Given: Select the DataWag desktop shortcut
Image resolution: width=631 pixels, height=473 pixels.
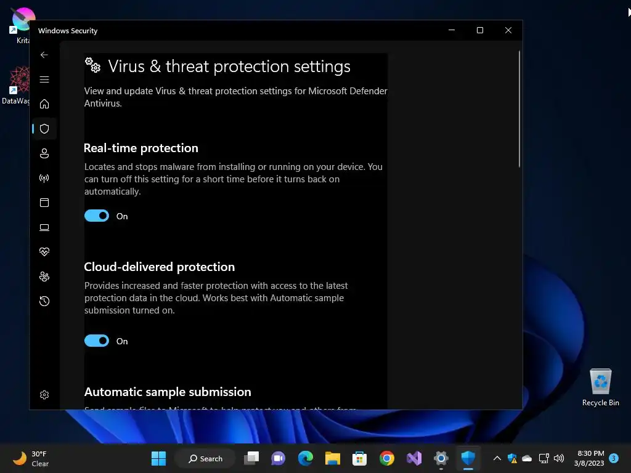Looking at the screenshot, I should pyautogui.click(x=16, y=85).
